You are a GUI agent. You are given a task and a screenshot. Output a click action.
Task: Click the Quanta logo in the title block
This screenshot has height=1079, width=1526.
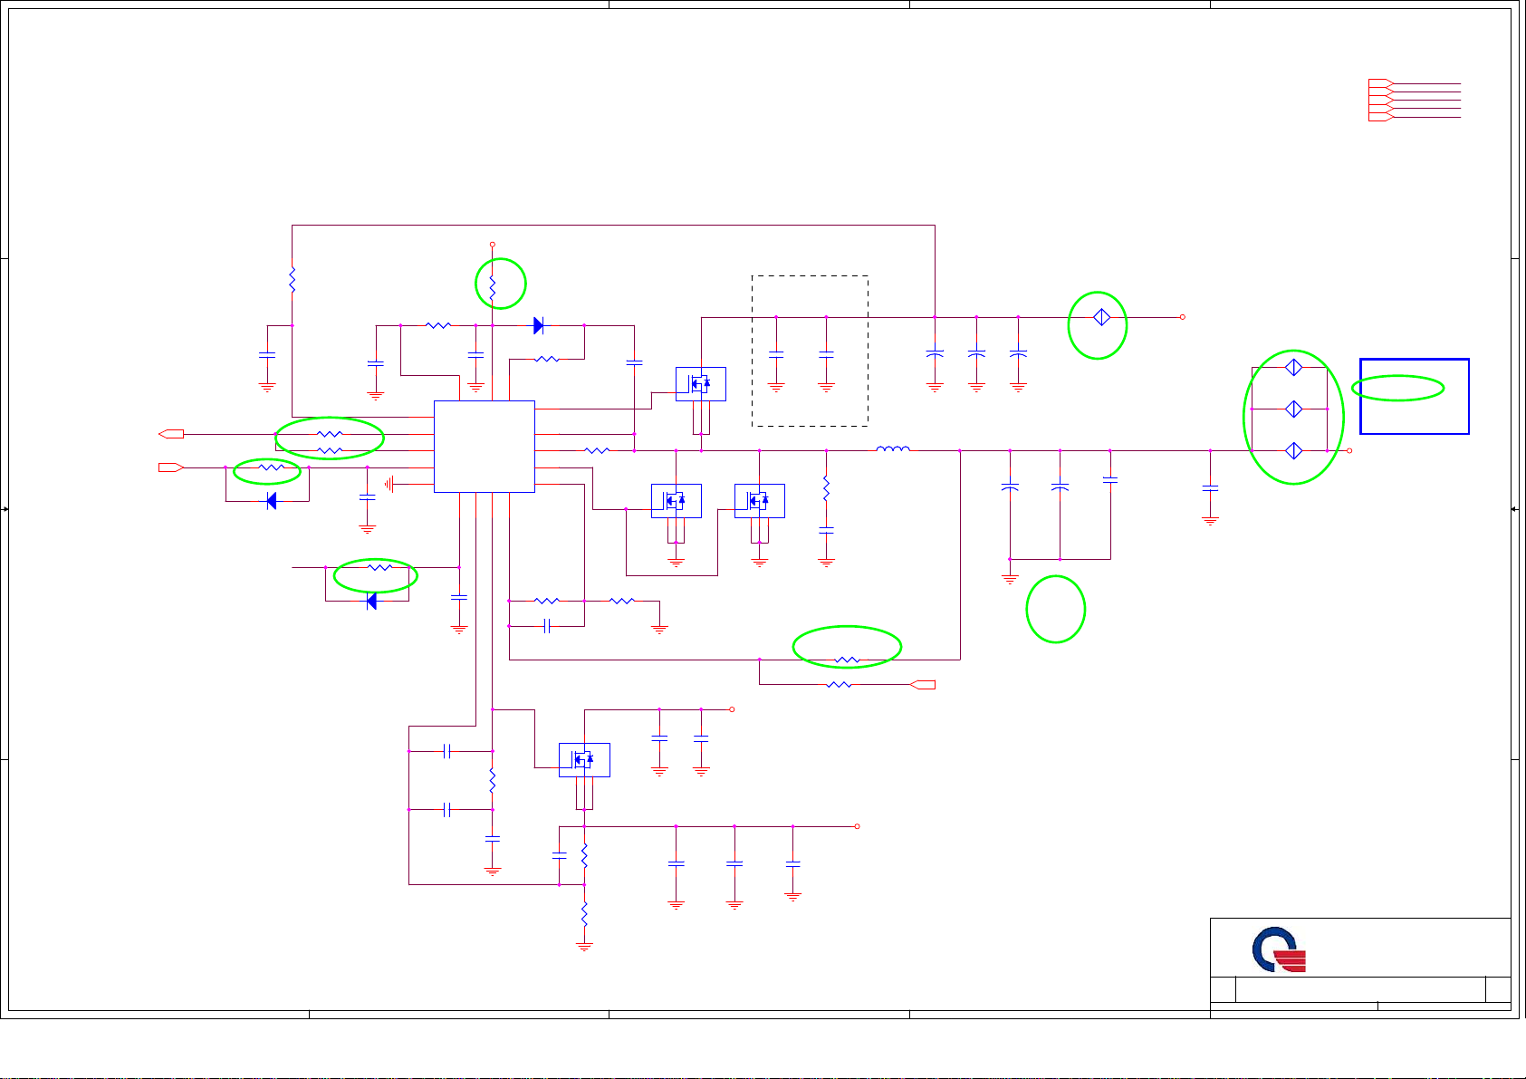(x=1279, y=950)
